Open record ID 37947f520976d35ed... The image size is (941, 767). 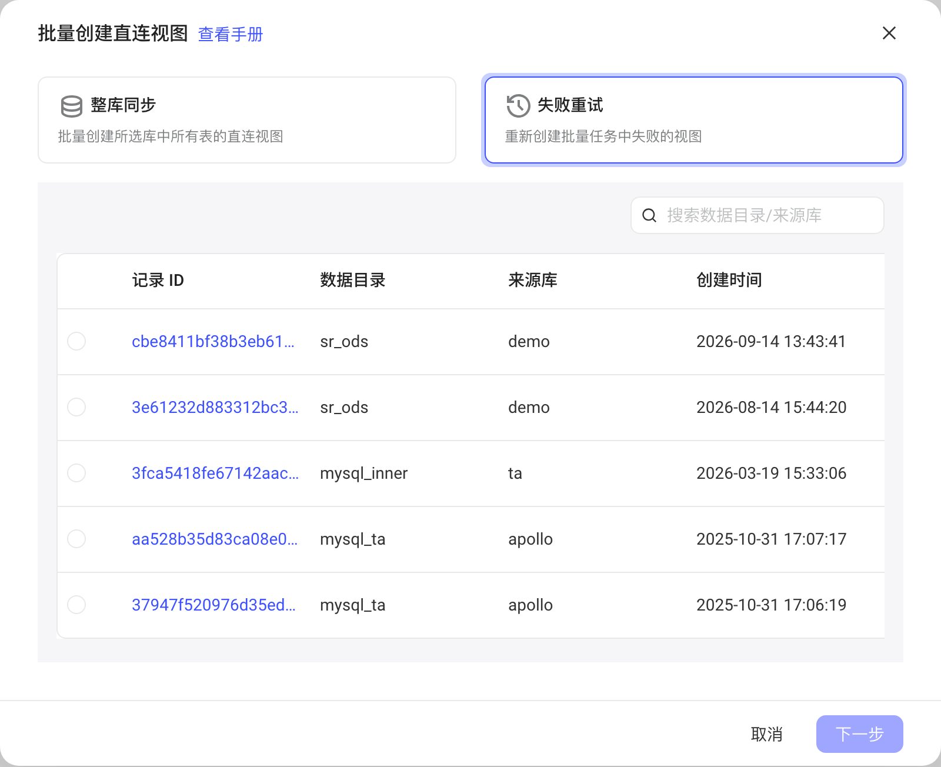tap(213, 605)
